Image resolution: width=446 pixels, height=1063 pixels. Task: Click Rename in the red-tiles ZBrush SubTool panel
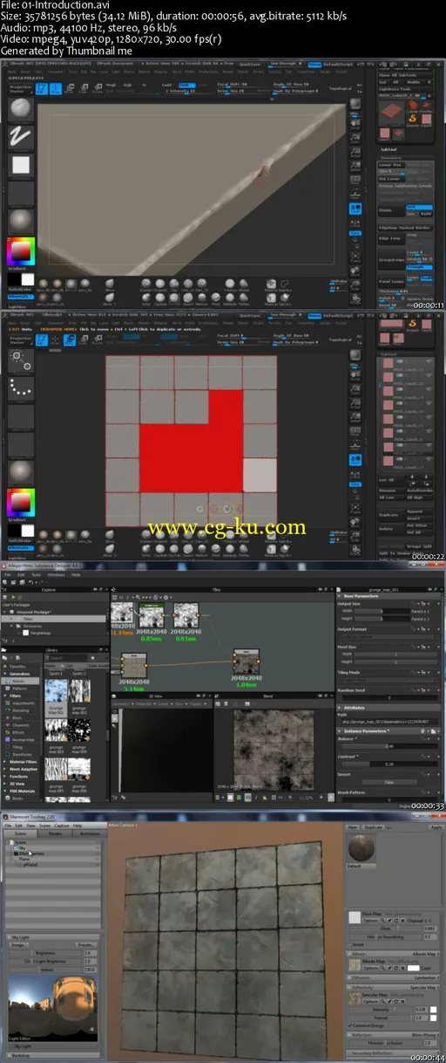pos(391,490)
